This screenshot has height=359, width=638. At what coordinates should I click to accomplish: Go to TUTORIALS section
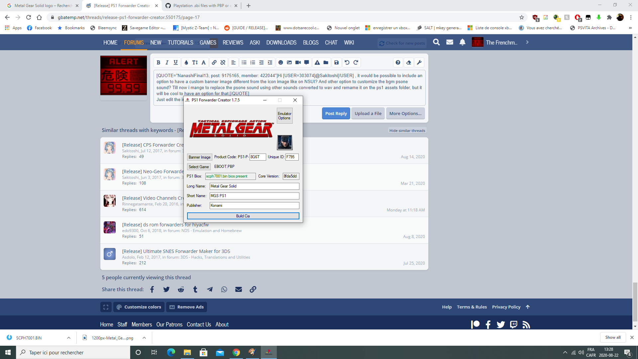[180, 43]
